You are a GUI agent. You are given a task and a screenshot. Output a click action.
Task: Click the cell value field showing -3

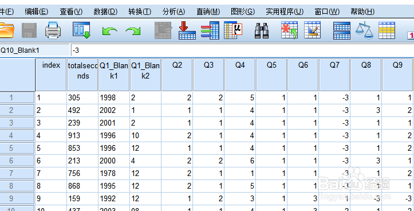click(x=242, y=50)
